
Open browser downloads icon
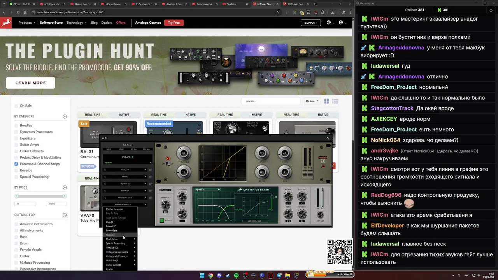coord(333,12)
